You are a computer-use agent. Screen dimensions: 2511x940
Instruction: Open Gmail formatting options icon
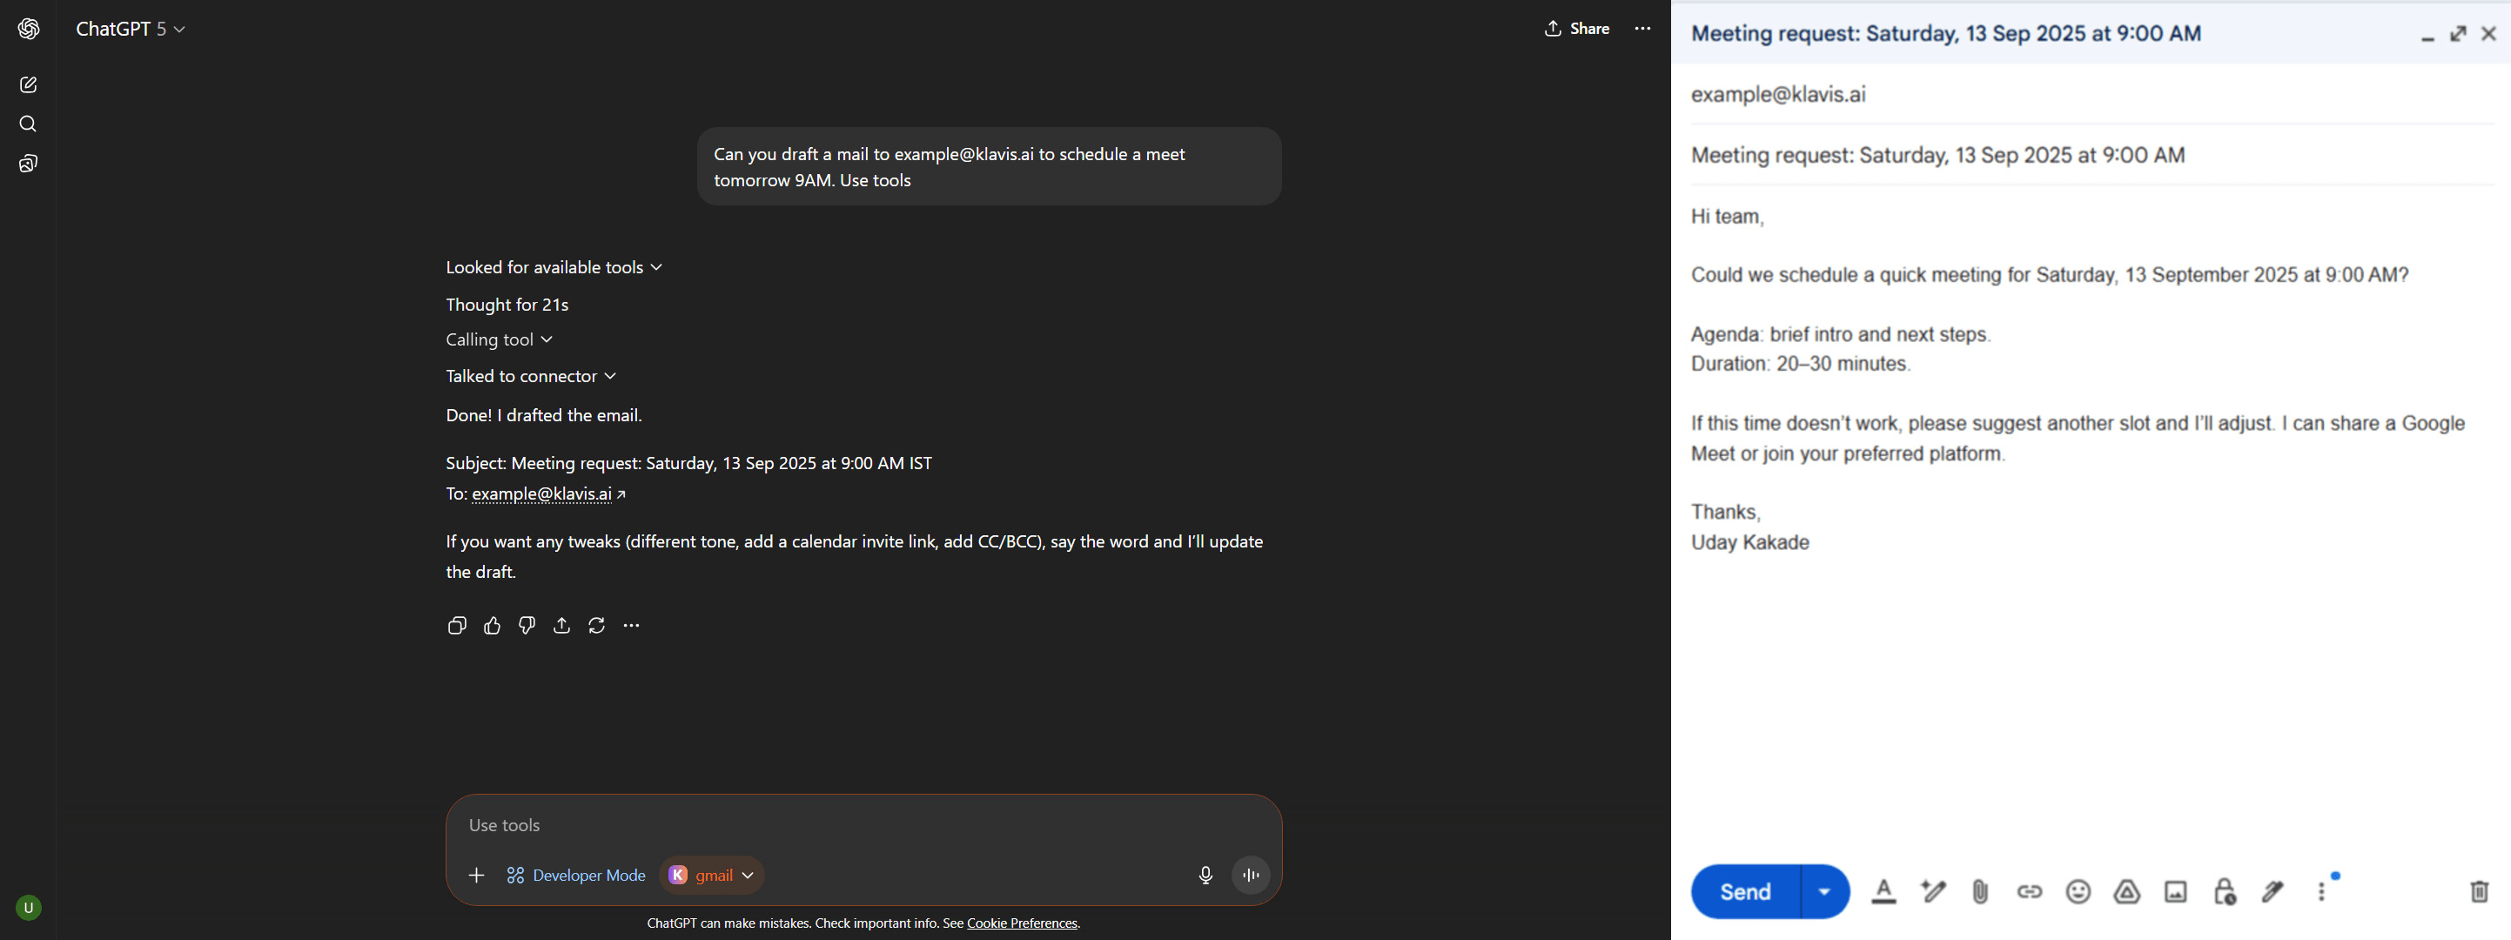point(1884,890)
